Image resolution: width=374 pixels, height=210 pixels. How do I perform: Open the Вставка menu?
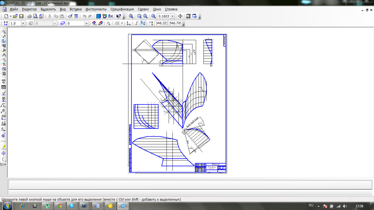pos(76,9)
